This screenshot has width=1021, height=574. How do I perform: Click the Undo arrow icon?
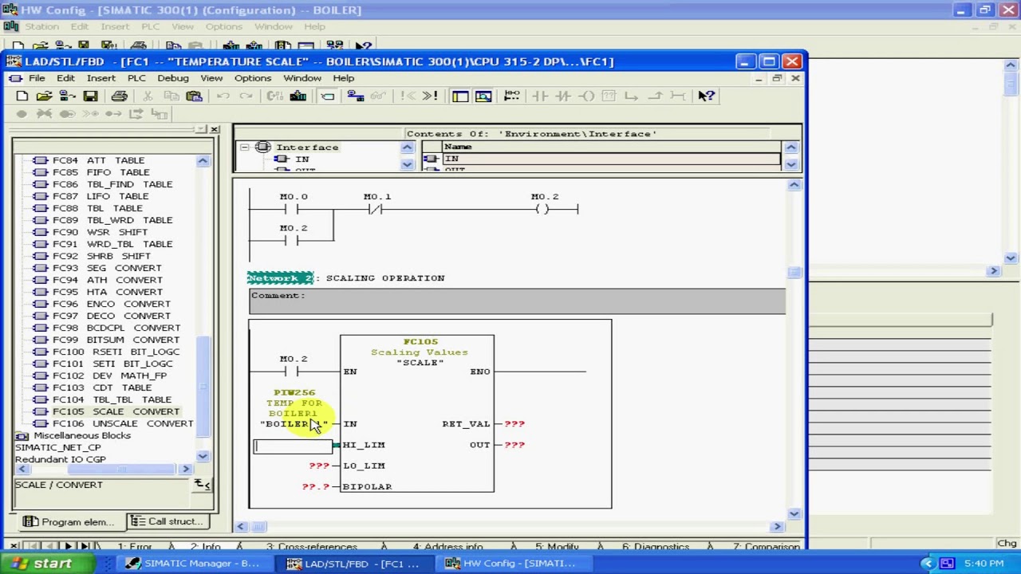click(223, 96)
